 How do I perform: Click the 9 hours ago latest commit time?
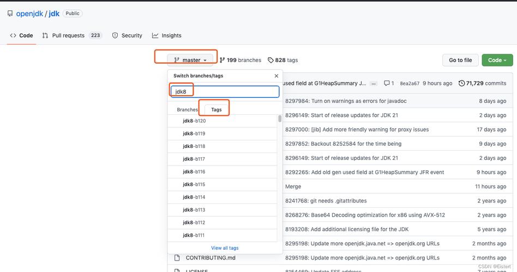437,84
